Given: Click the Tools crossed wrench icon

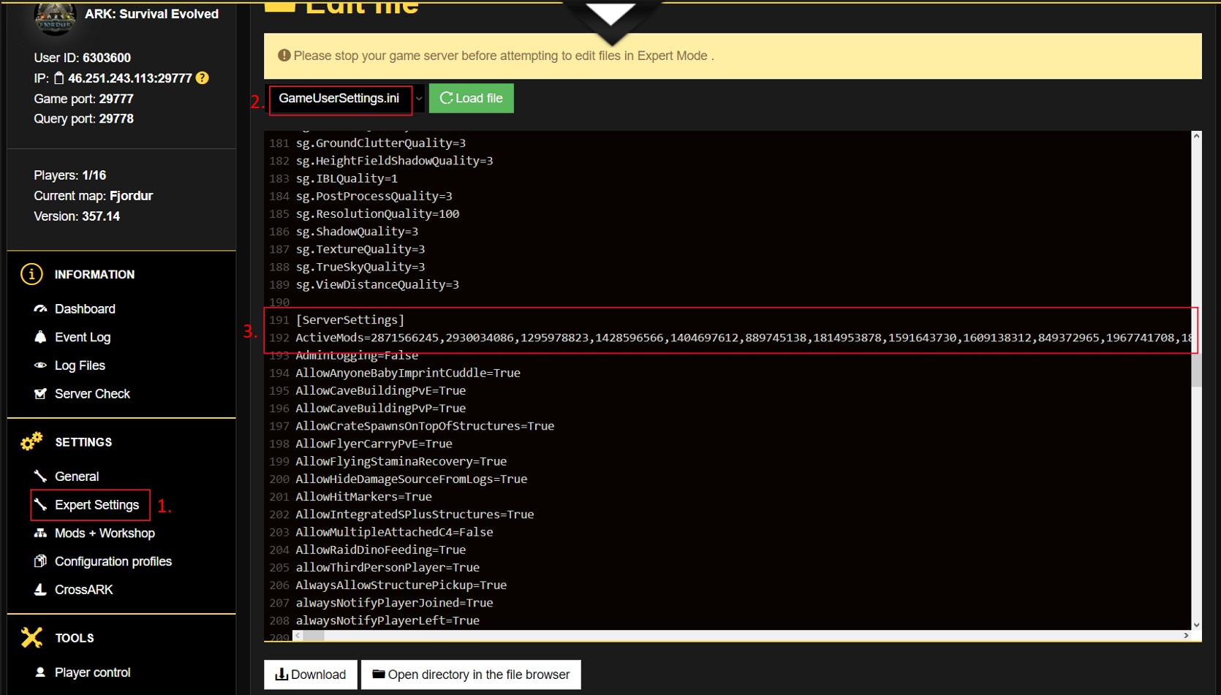Looking at the screenshot, I should coord(31,638).
